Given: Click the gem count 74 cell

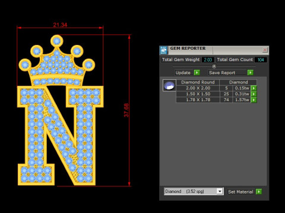Looking at the screenshot, I should click(226, 100).
